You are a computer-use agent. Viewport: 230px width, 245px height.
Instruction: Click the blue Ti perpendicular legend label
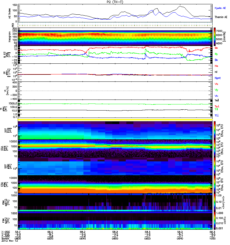[x=217, y=115]
